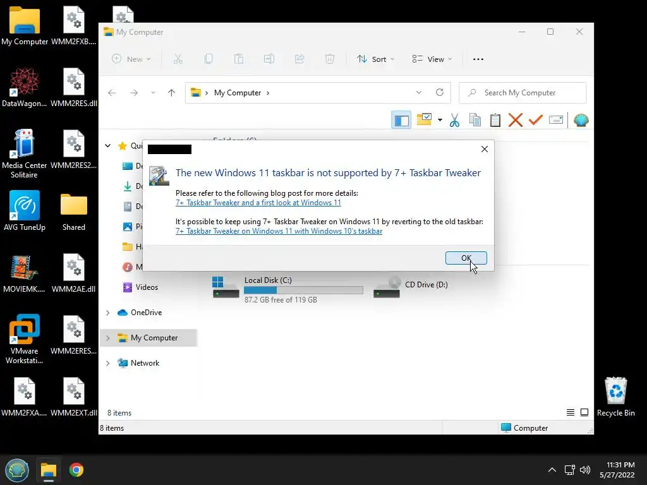Click blue scissors Cut in classic toolbar

[x=454, y=120]
